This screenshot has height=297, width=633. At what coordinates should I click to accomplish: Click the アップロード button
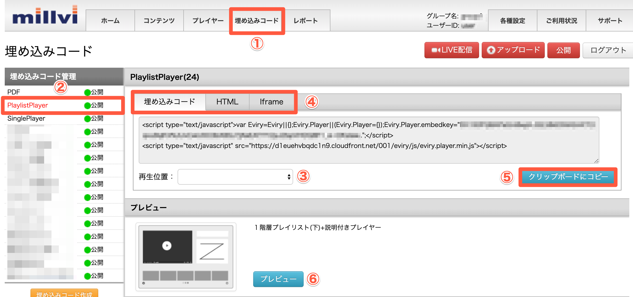[513, 50]
